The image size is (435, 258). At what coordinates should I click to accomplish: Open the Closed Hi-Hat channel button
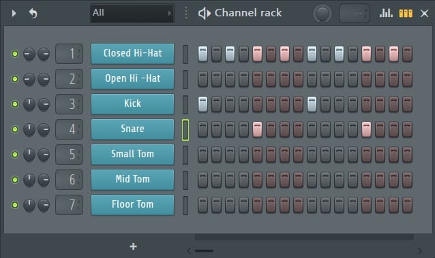click(132, 54)
